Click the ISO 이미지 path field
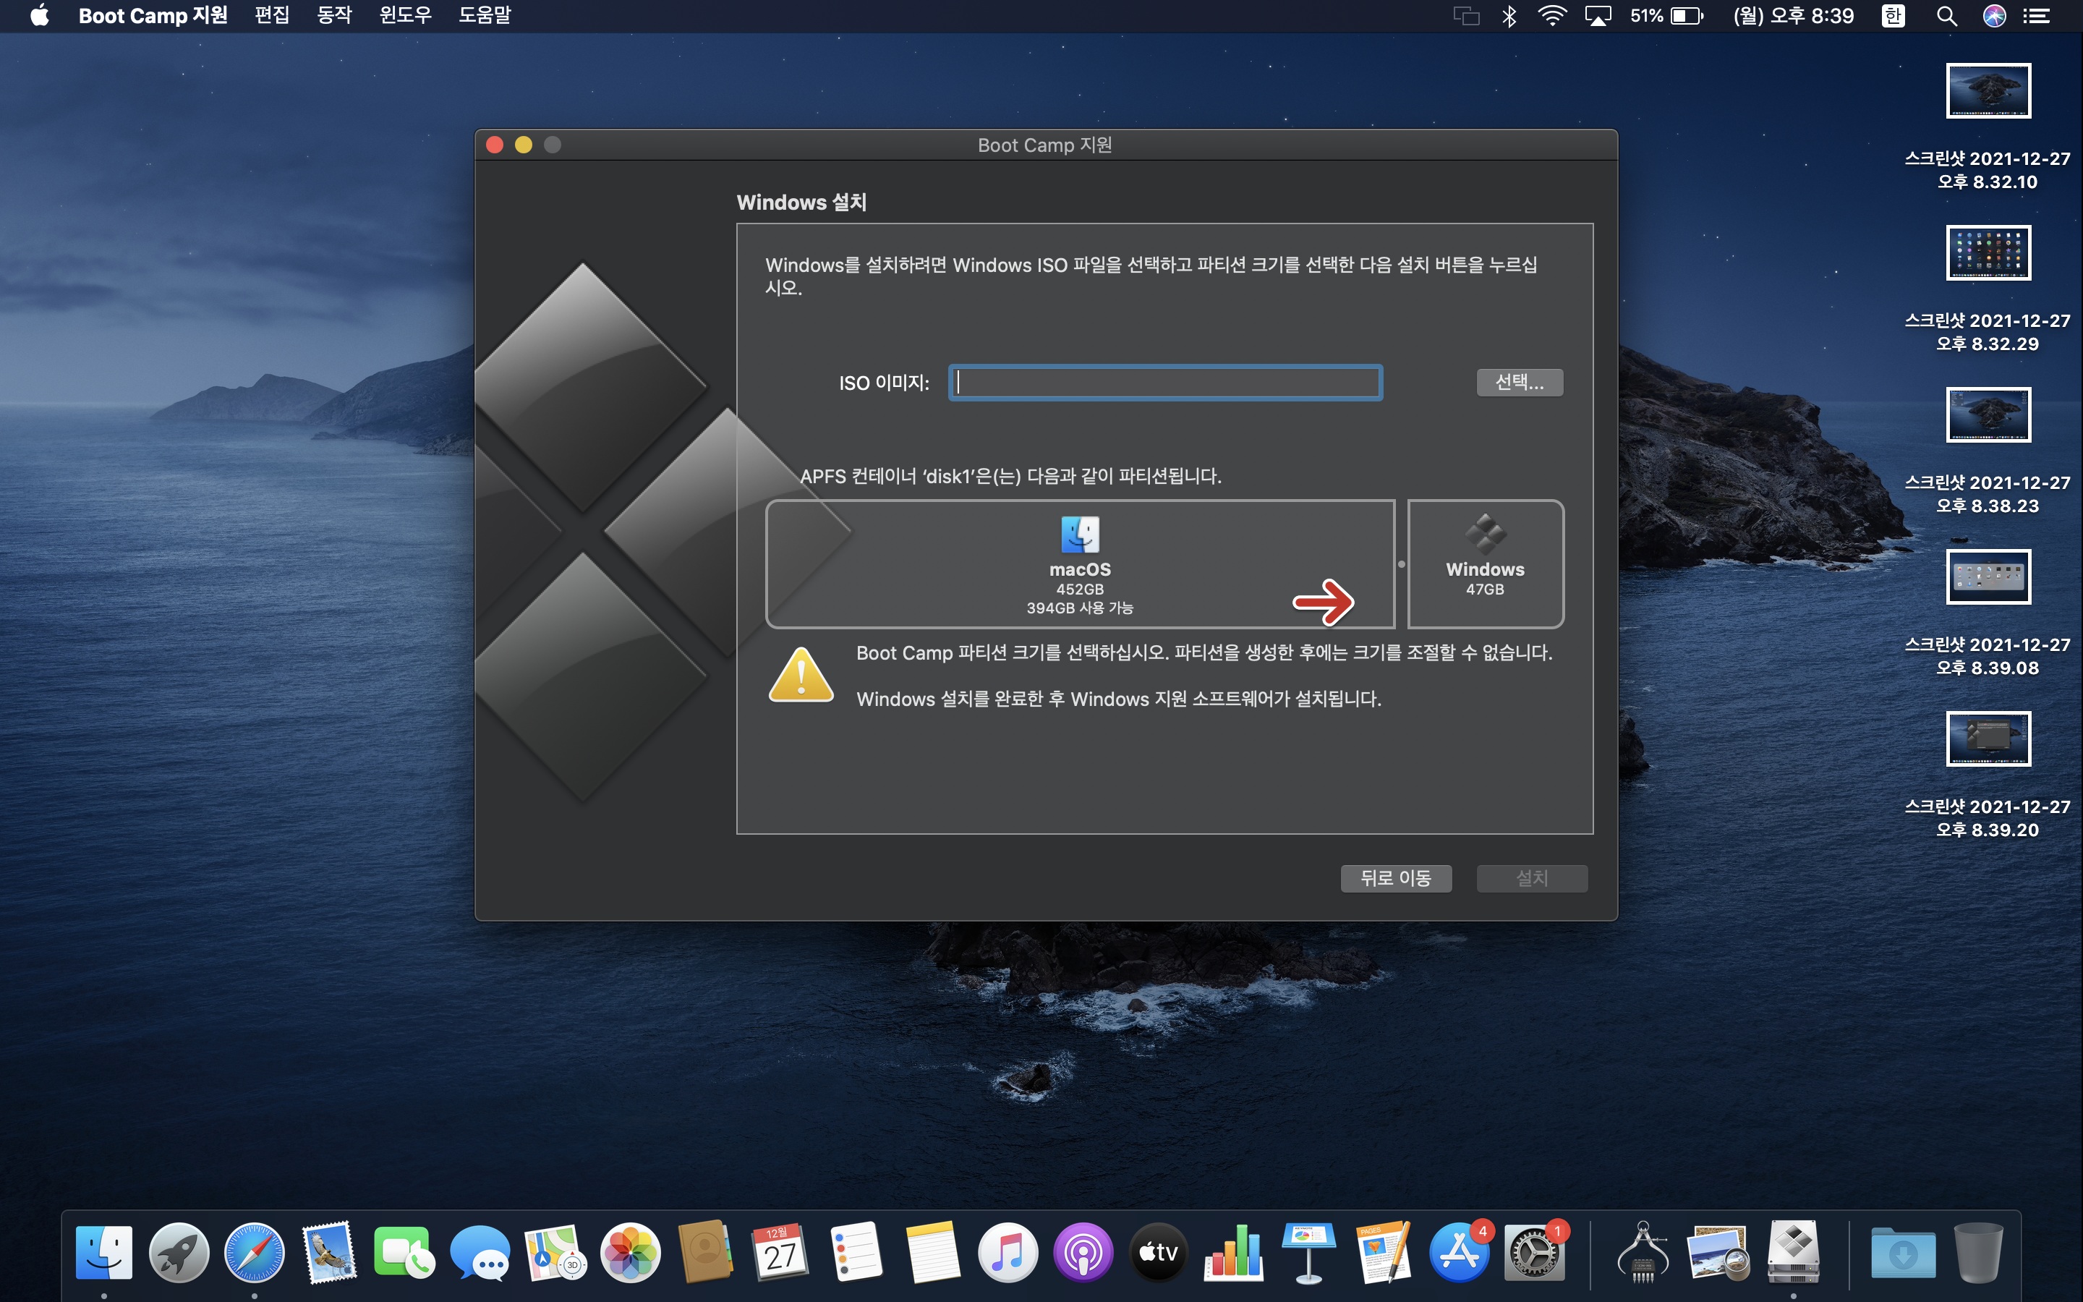The height and width of the screenshot is (1302, 2083). 1165,383
